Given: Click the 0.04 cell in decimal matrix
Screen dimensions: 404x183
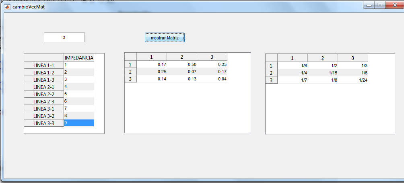Looking at the screenshot, I should coord(212,79).
